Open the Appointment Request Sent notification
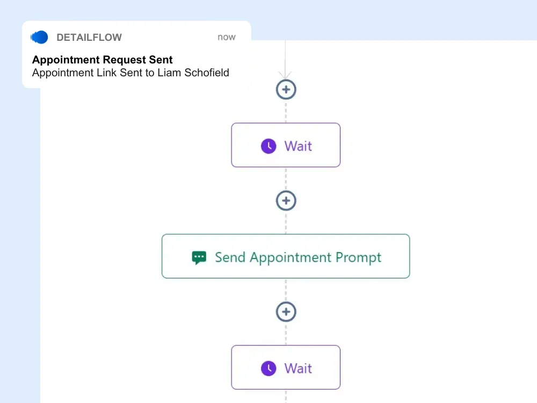Screen dimensions: 537x403 click(x=136, y=54)
